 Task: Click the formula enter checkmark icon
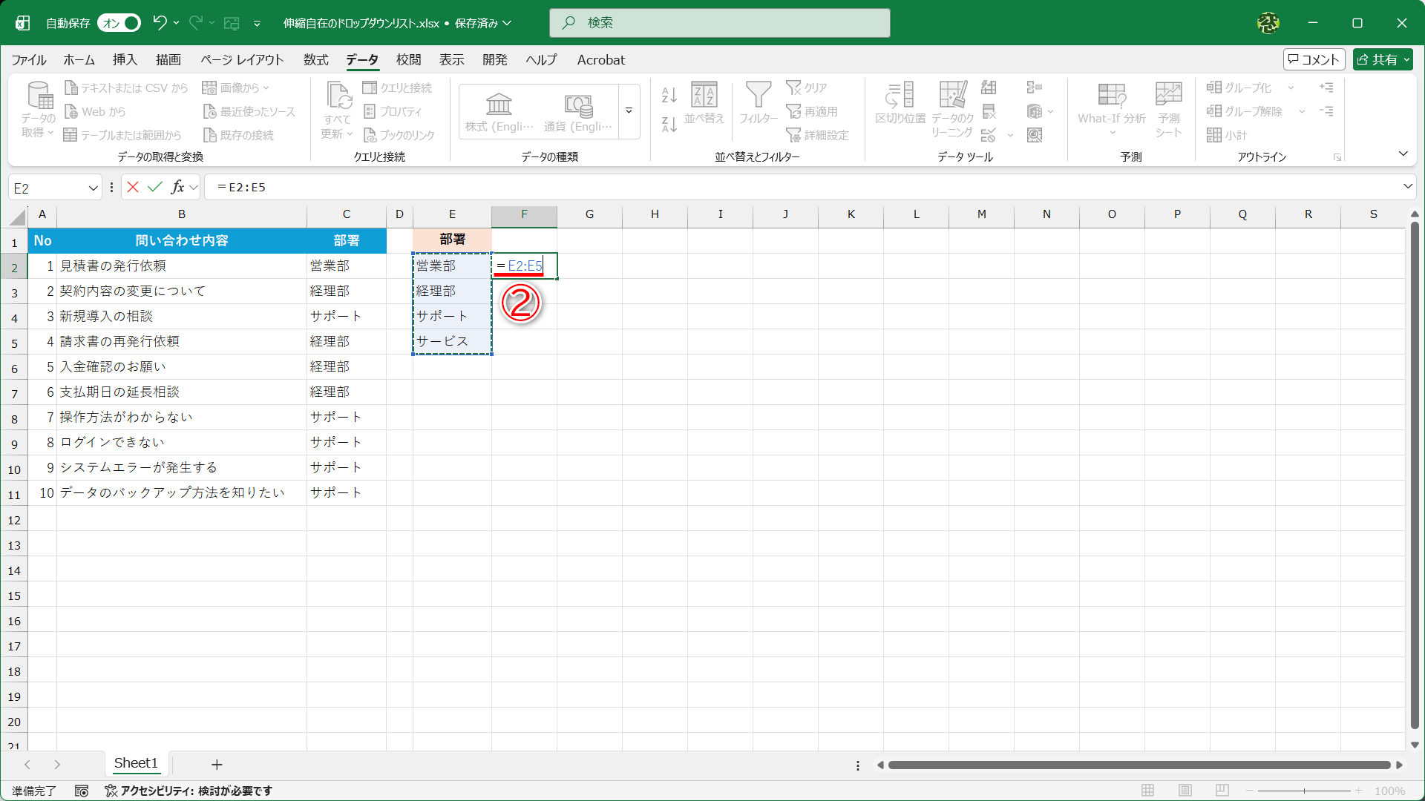click(x=154, y=187)
